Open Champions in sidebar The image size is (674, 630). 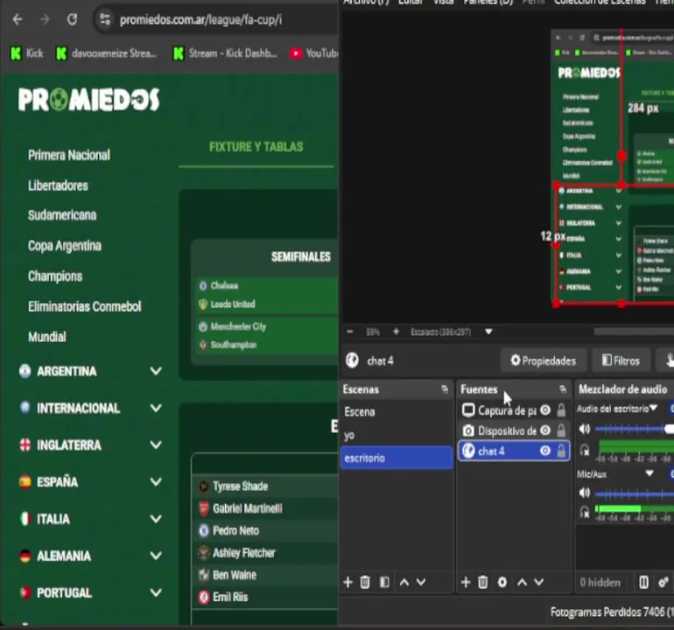pyautogui.click(x=55, y=276)
